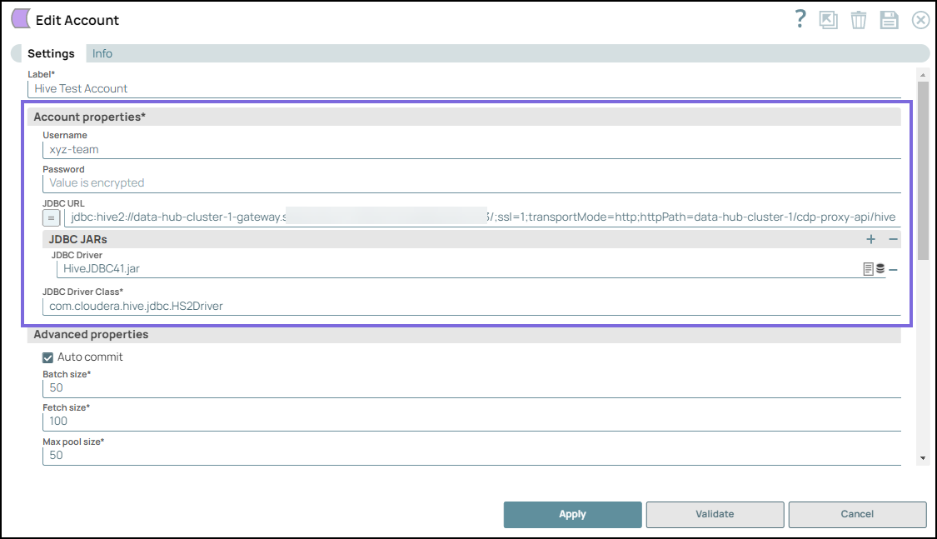Select the Settings tab

click(51, 53)
